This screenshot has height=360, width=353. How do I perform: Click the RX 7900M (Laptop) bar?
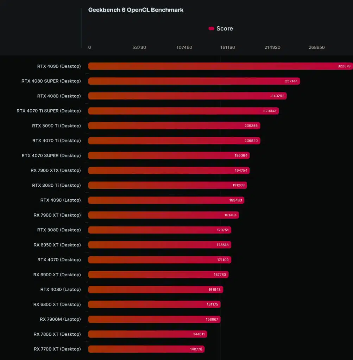(155, 319)
